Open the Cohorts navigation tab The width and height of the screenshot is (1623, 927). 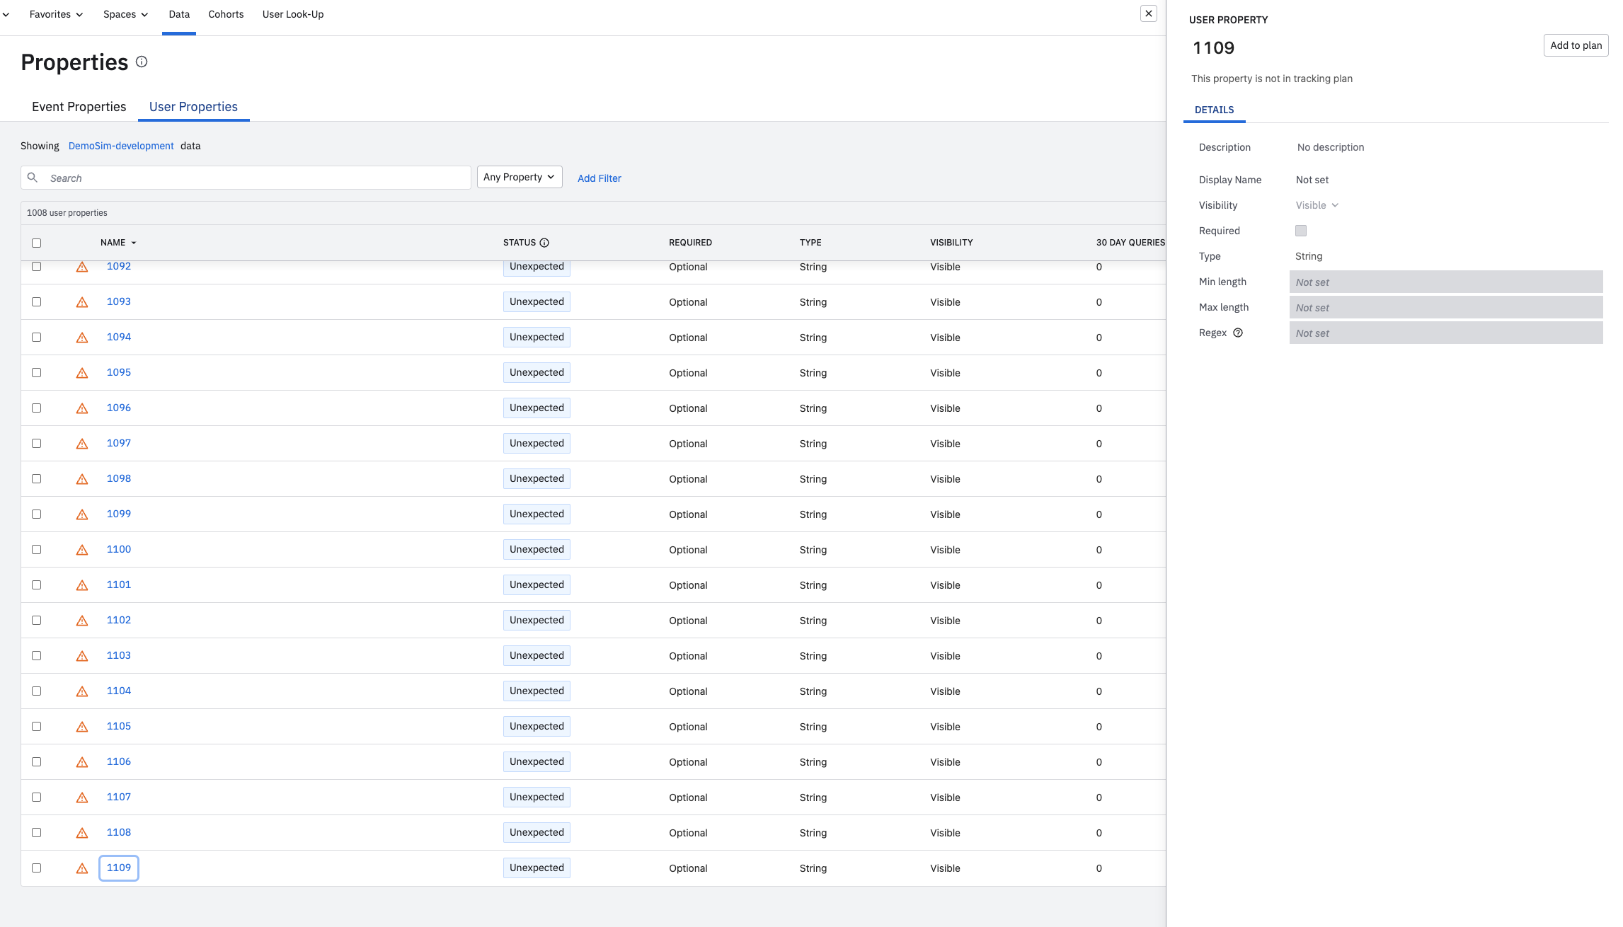coord(226,14)
